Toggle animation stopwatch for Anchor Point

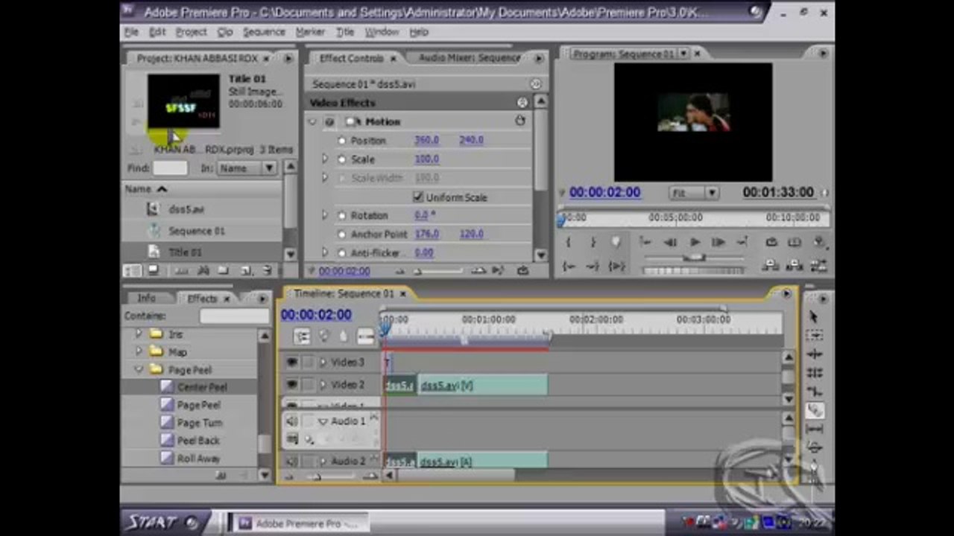point(342,234)
